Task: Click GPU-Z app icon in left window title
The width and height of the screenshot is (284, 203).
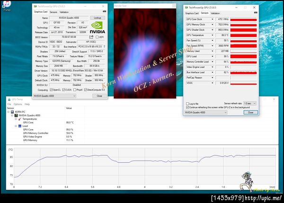Action: coord(35,6)
